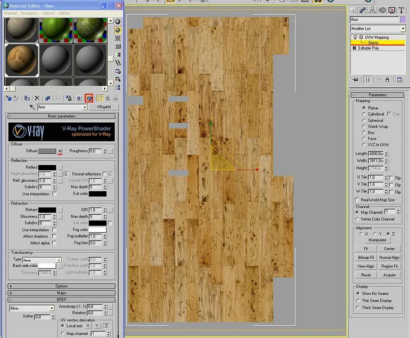Viewport: 410px width, 338px height.
Task: Collapse UVW Mapping stack entry
Action: point(361,37)
